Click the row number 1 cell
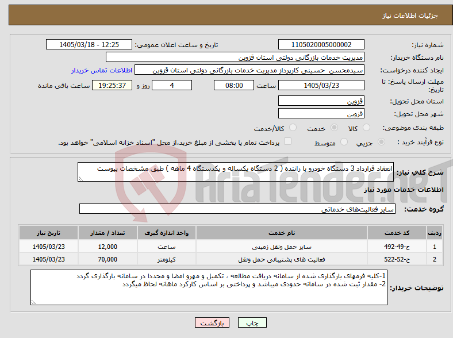This screenshot has width=453, height=338. click(435, 247)
